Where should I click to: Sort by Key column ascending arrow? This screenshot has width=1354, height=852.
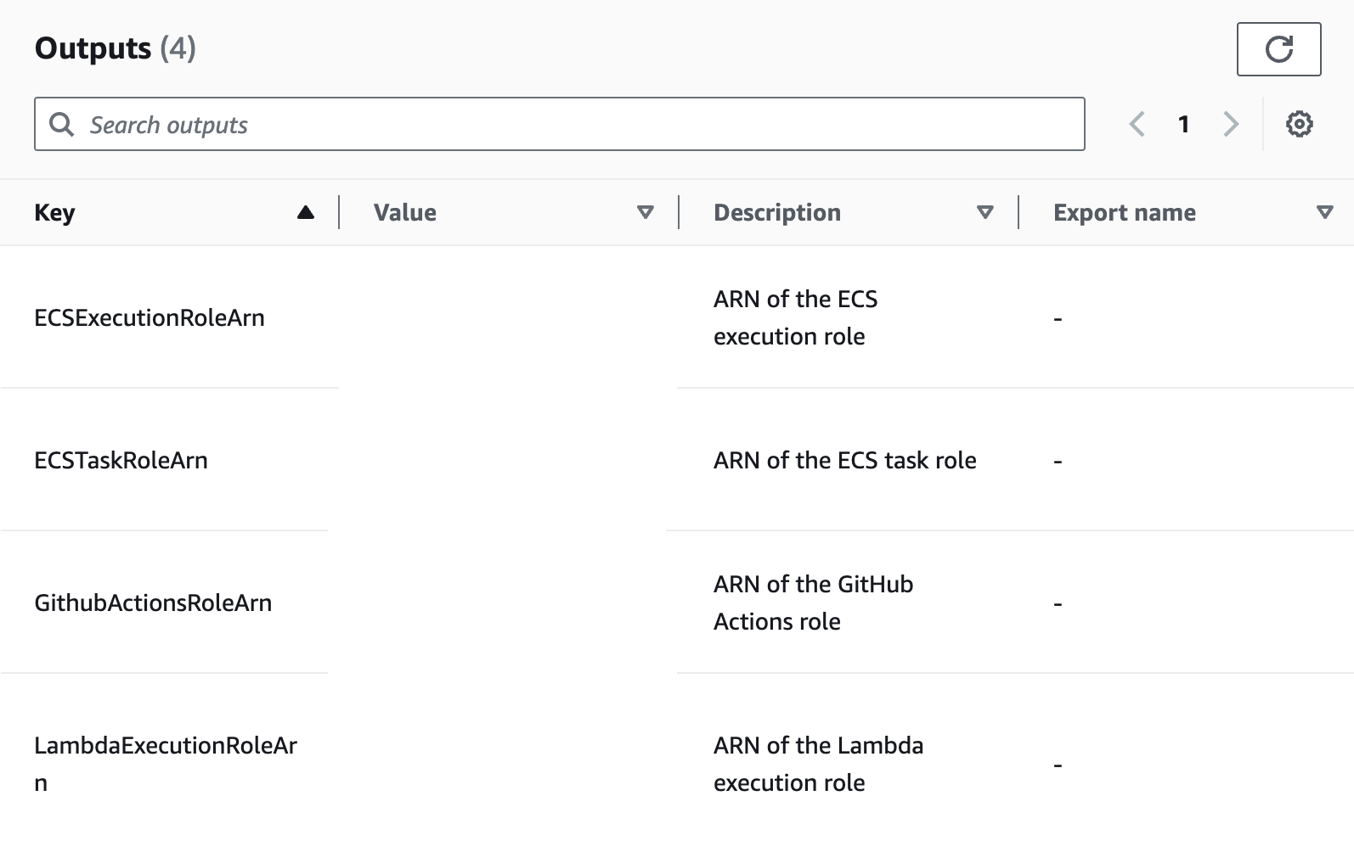click(306, 212)
